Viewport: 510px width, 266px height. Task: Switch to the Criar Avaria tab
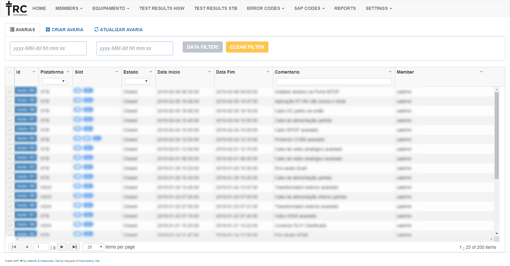click(x=64, y=30)
